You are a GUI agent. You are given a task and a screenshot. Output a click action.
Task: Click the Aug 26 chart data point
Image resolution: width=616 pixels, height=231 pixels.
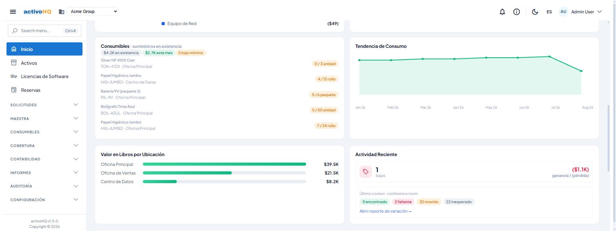pyautogui.click(x=581, y=71)
